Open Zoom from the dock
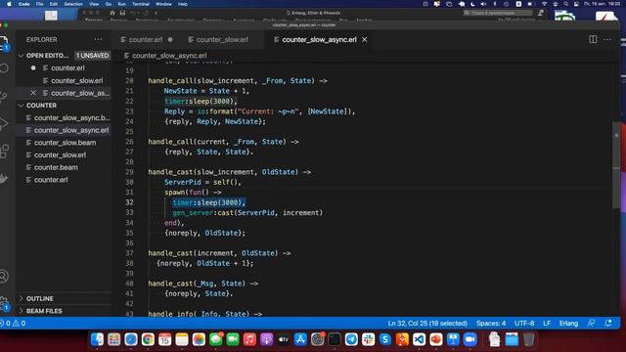Viewport: 626px width, 352px height. pyautogui.click(x=469, y=339)
